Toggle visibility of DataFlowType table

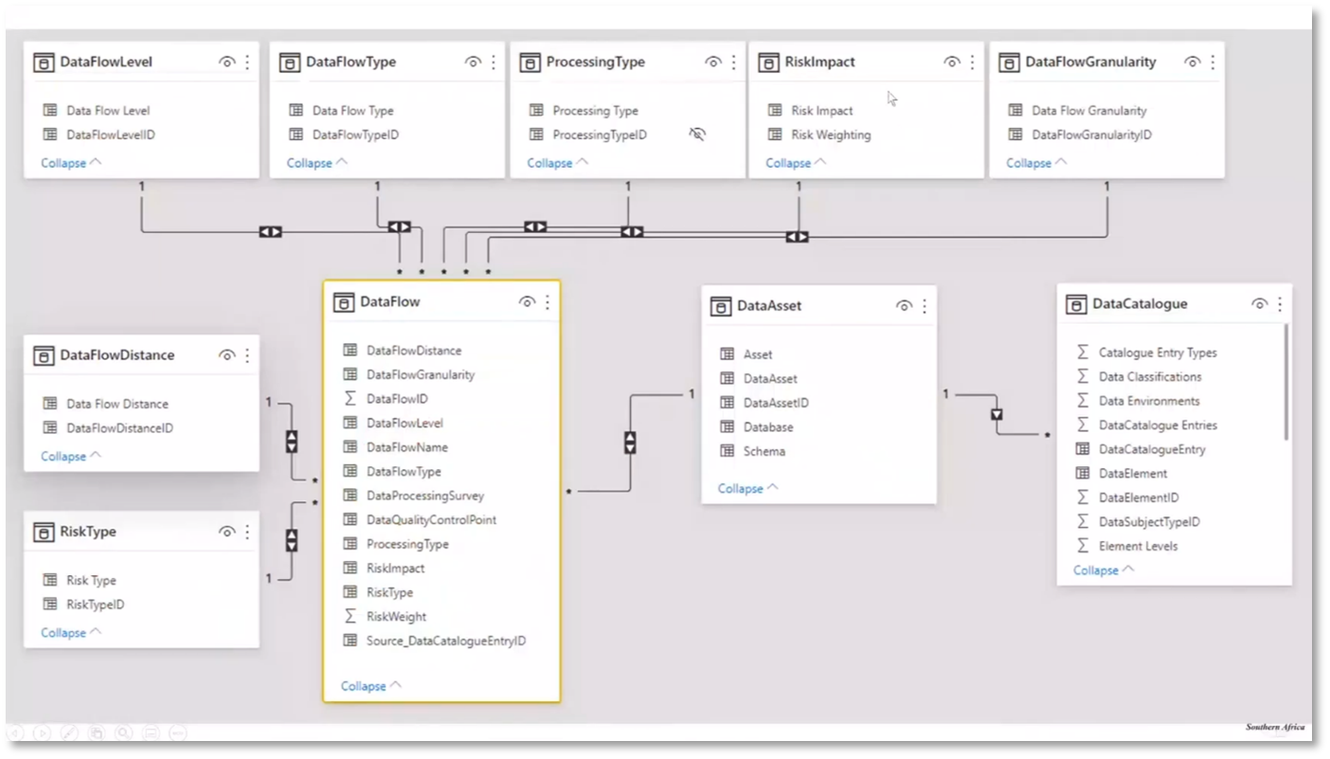click(473, 63)
